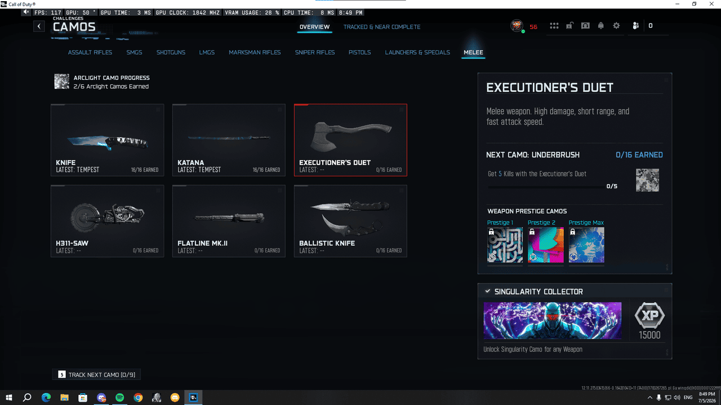This screenshot has width=721, height=405.
Task: Go back using the back arrow
Action: tap(39, 26)
